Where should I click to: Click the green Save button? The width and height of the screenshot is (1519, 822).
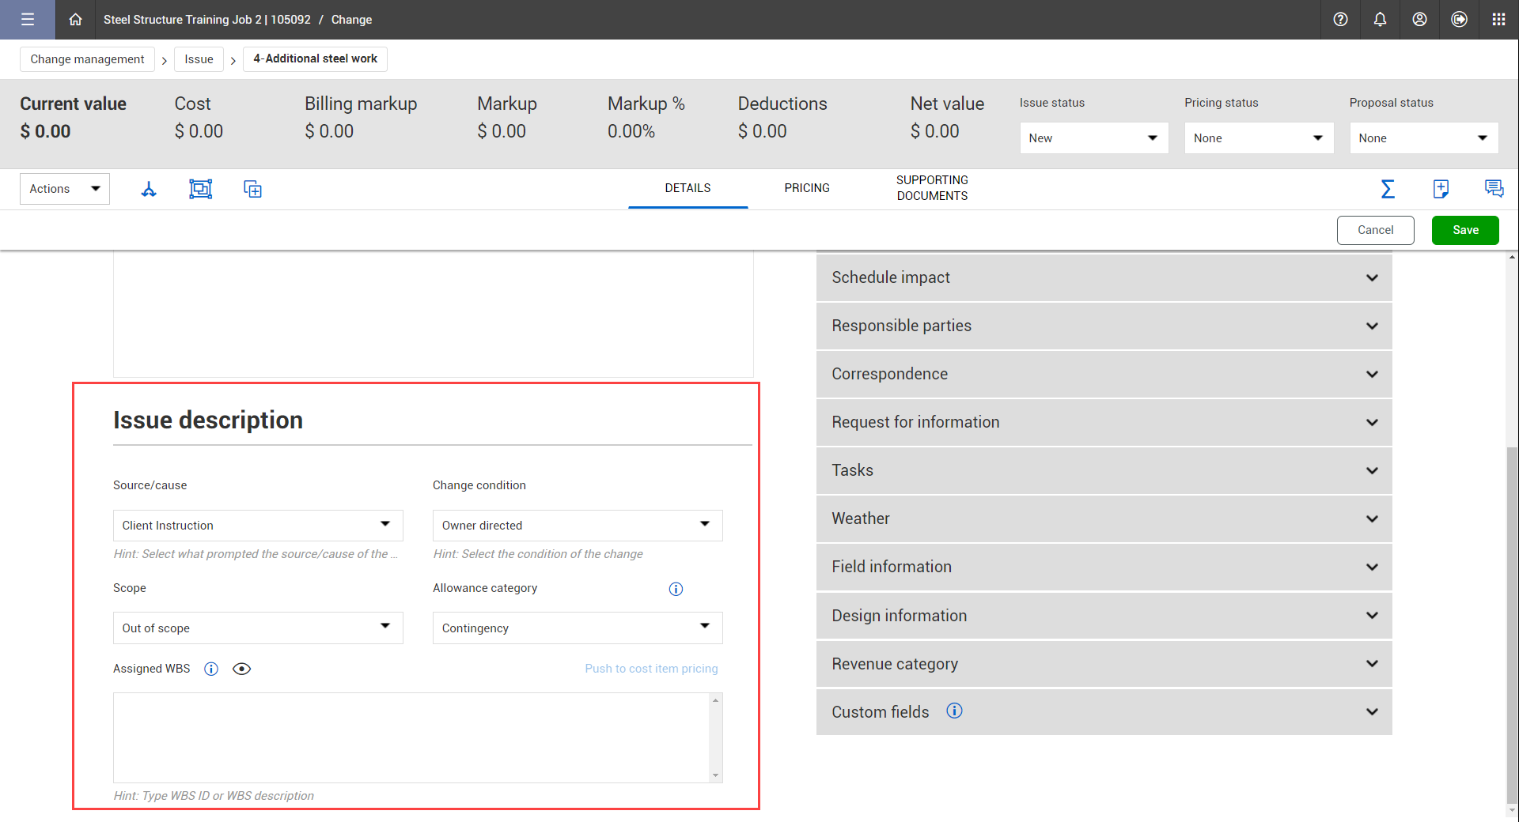pyautogui.click(x=1464, y=230)
